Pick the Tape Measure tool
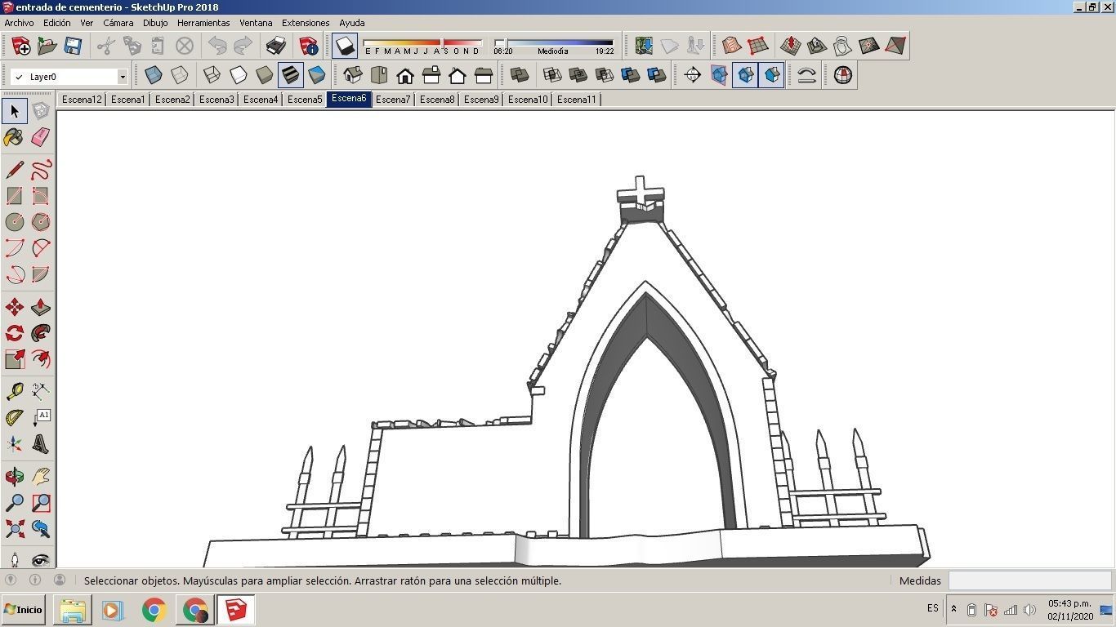 pos(15,392)
